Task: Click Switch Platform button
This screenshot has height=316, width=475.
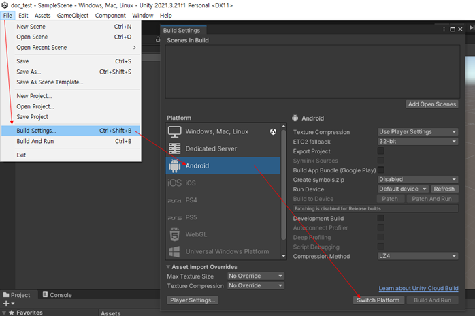Action: [x=378, y=300]
